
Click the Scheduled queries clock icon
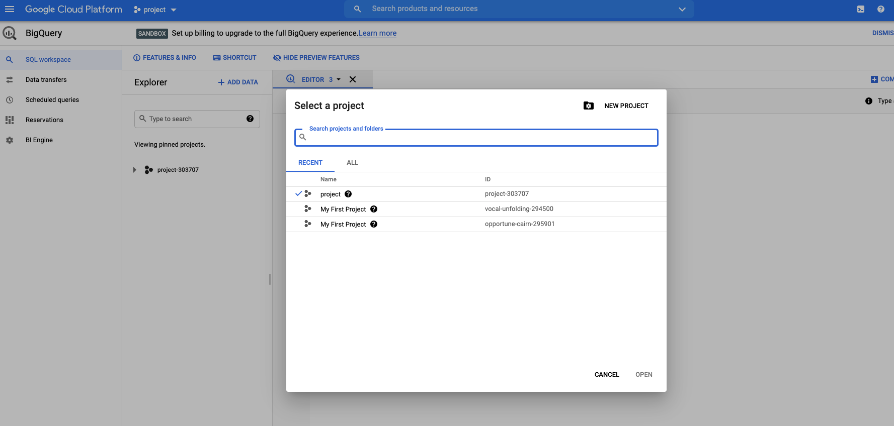click(10, 99)
